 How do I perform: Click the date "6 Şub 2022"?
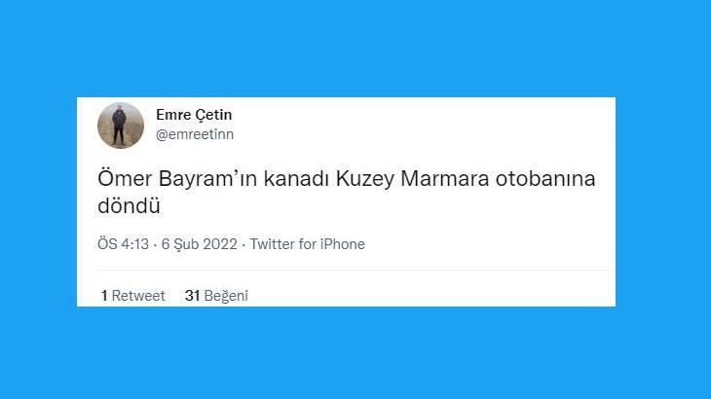coord(202,244)
